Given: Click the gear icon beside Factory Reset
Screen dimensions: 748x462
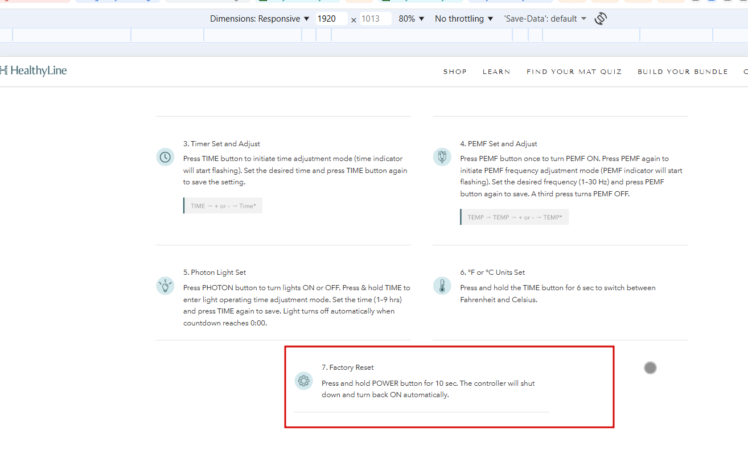Looking at the screenshot, I should (x=303, y=381).
